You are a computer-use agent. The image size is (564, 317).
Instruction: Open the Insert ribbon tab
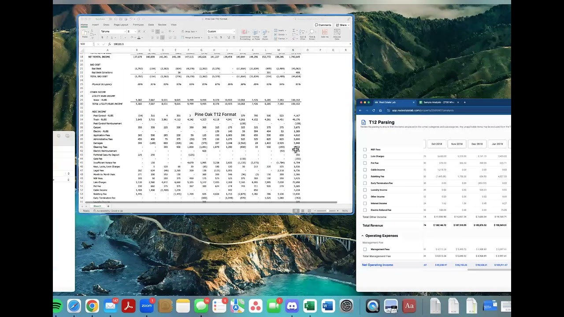coord(95,25)
